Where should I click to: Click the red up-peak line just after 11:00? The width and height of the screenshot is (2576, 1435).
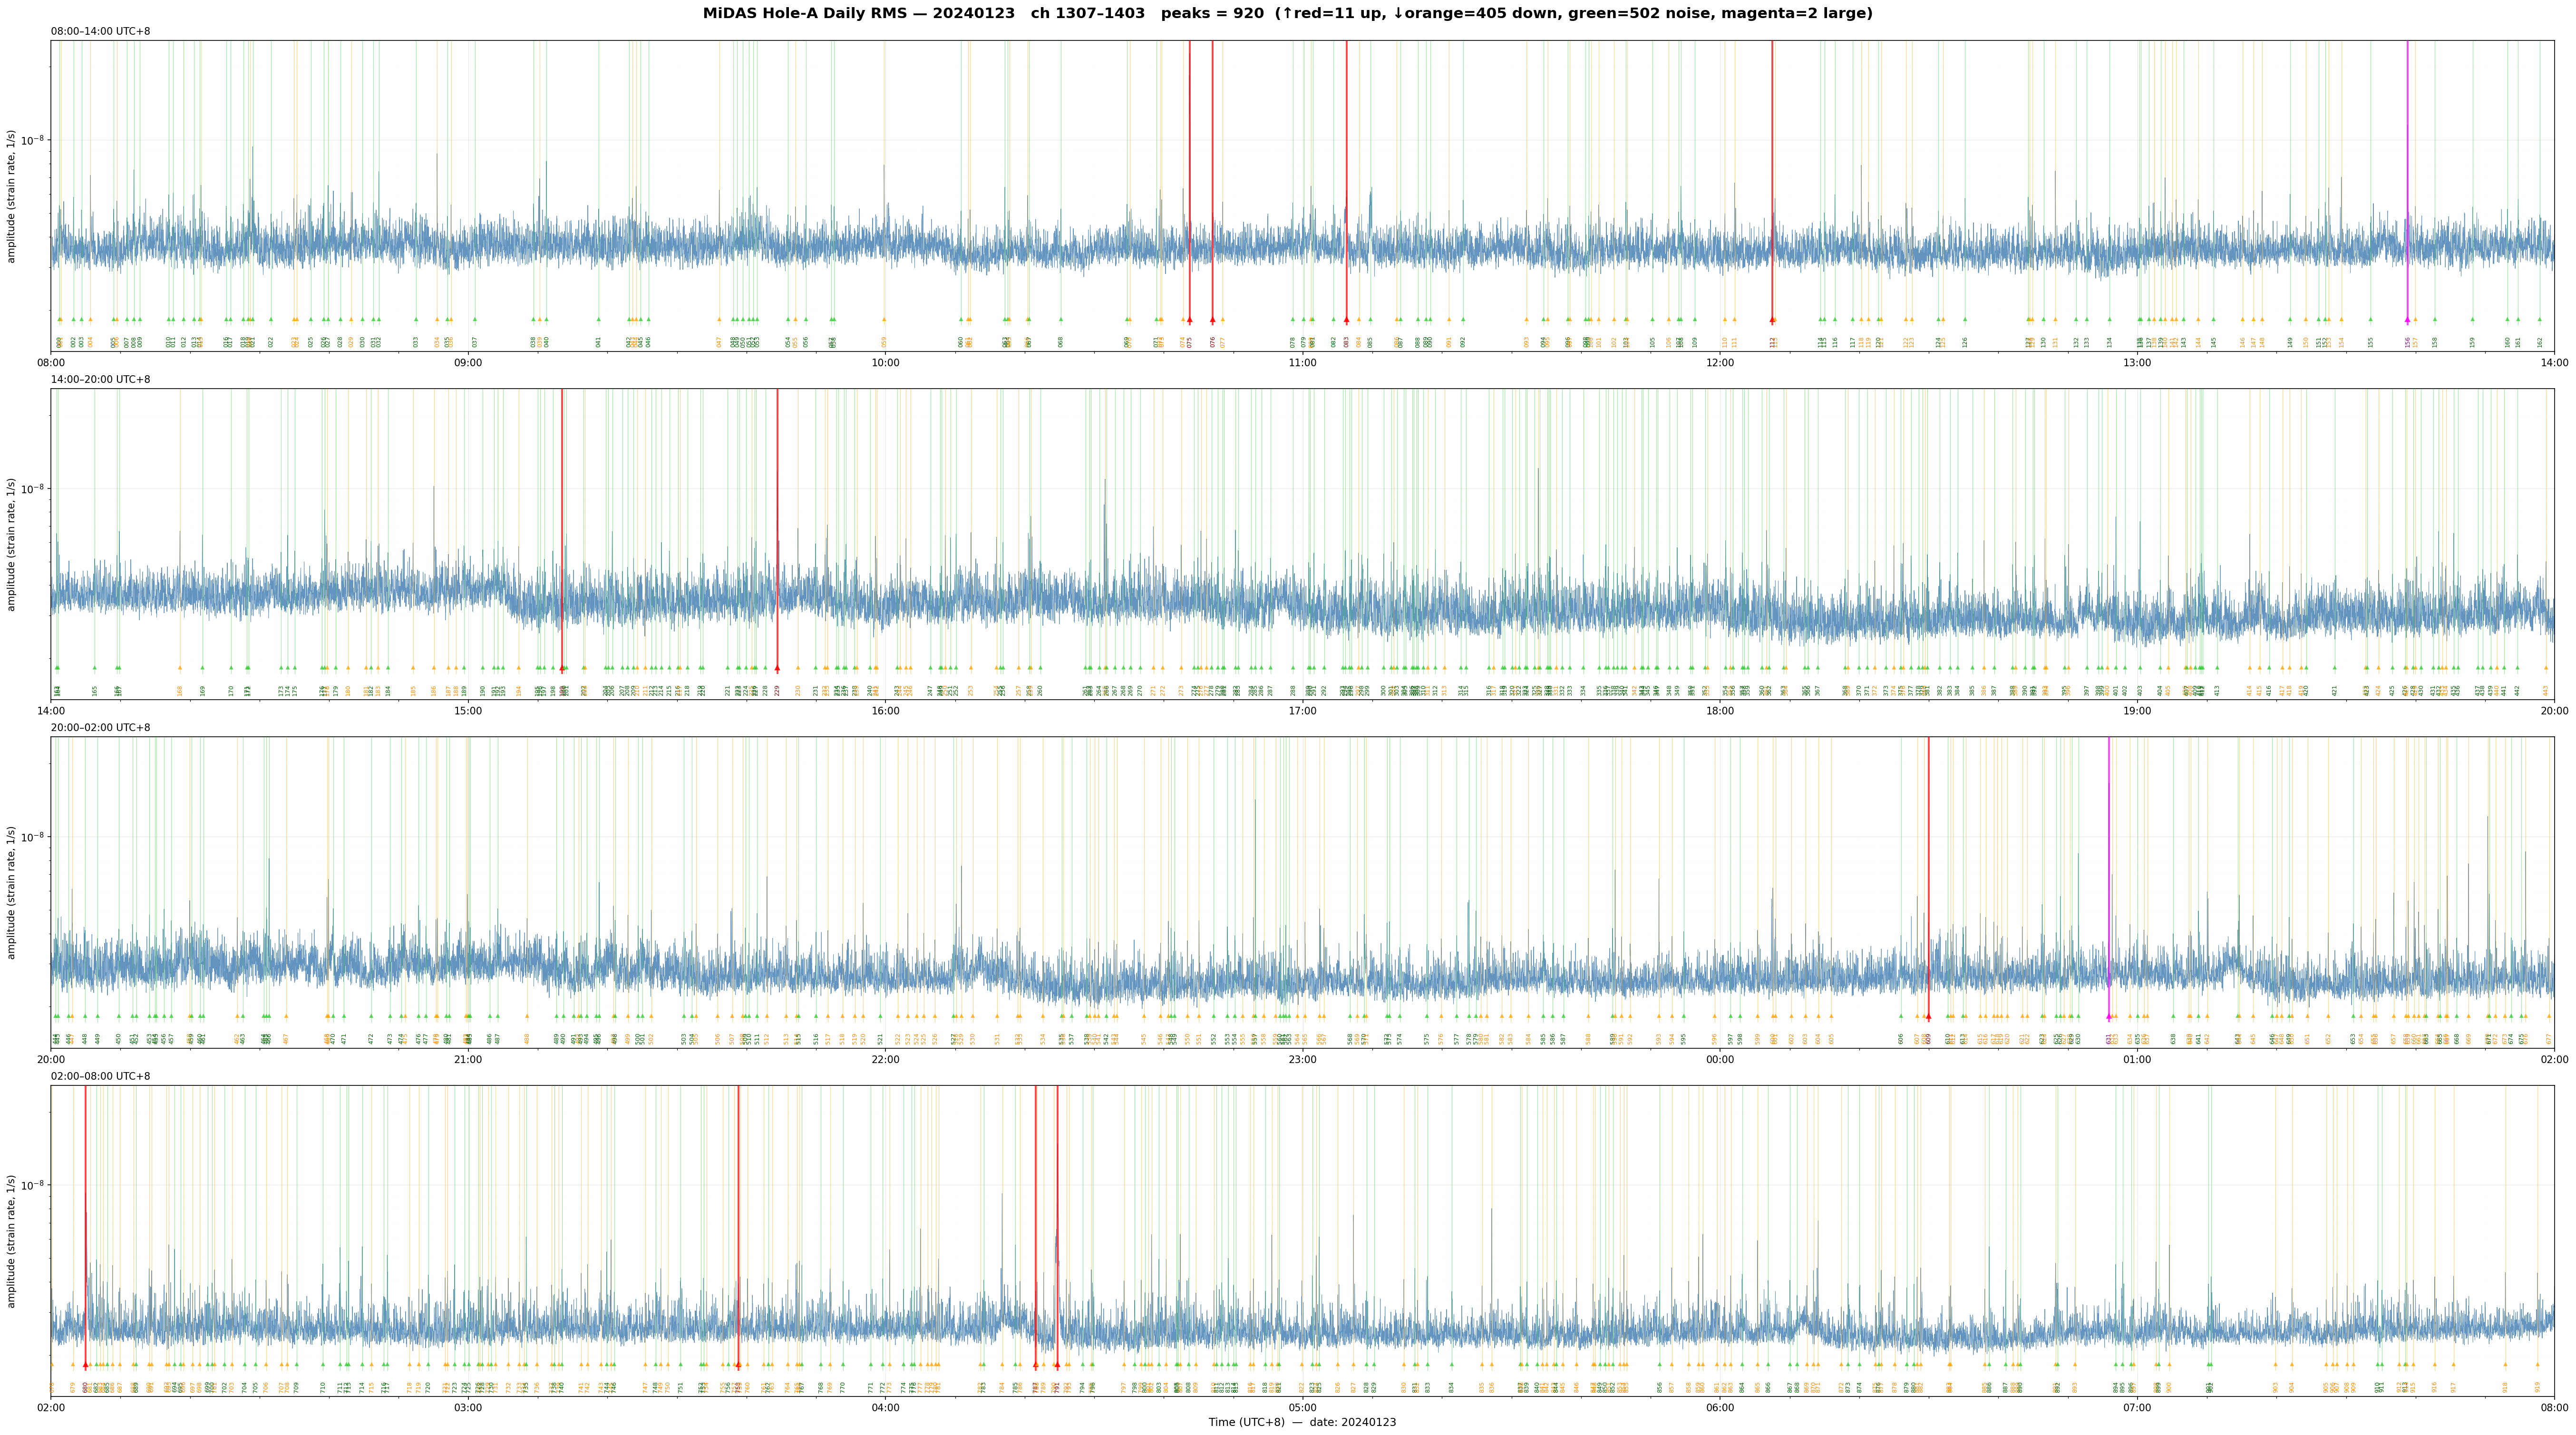1346,180
